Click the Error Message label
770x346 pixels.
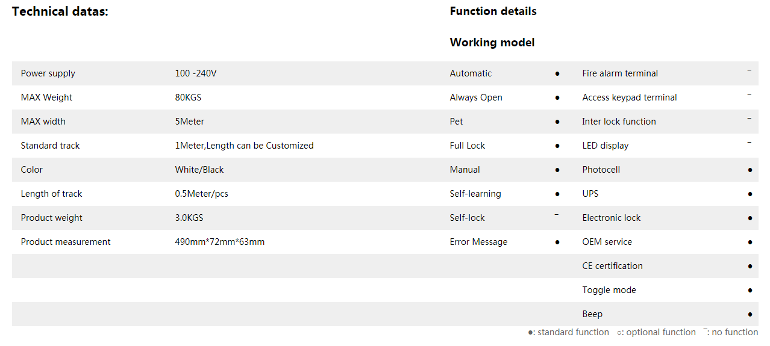point(478,242)
